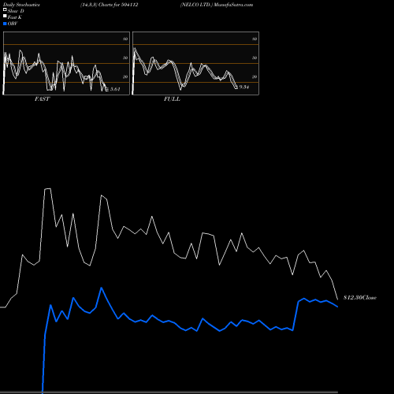
Task: Click the 20 level label in FULL chart
Action: click(255, 77)
